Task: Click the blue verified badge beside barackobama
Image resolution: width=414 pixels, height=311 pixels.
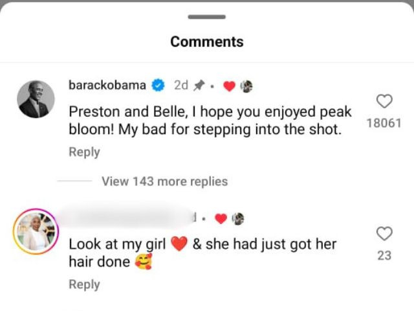Action: (x=158, y=86)
